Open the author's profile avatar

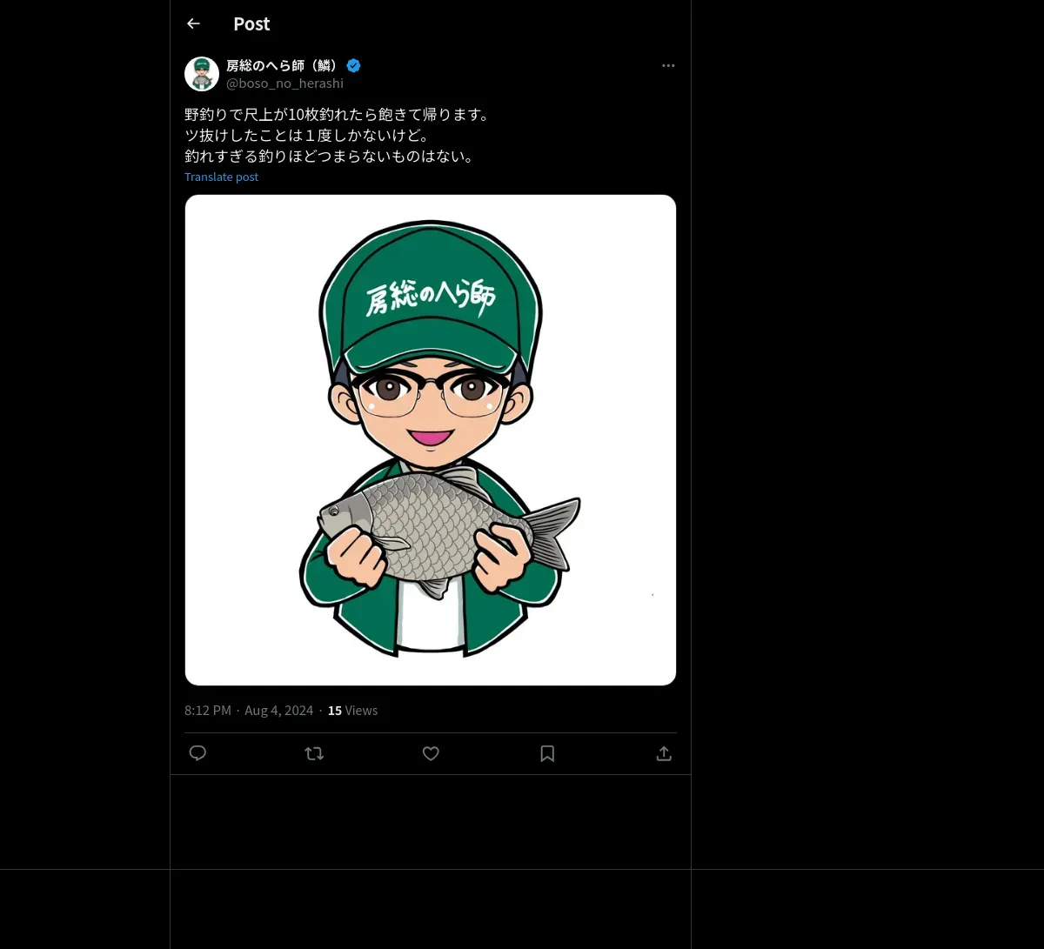202,74
